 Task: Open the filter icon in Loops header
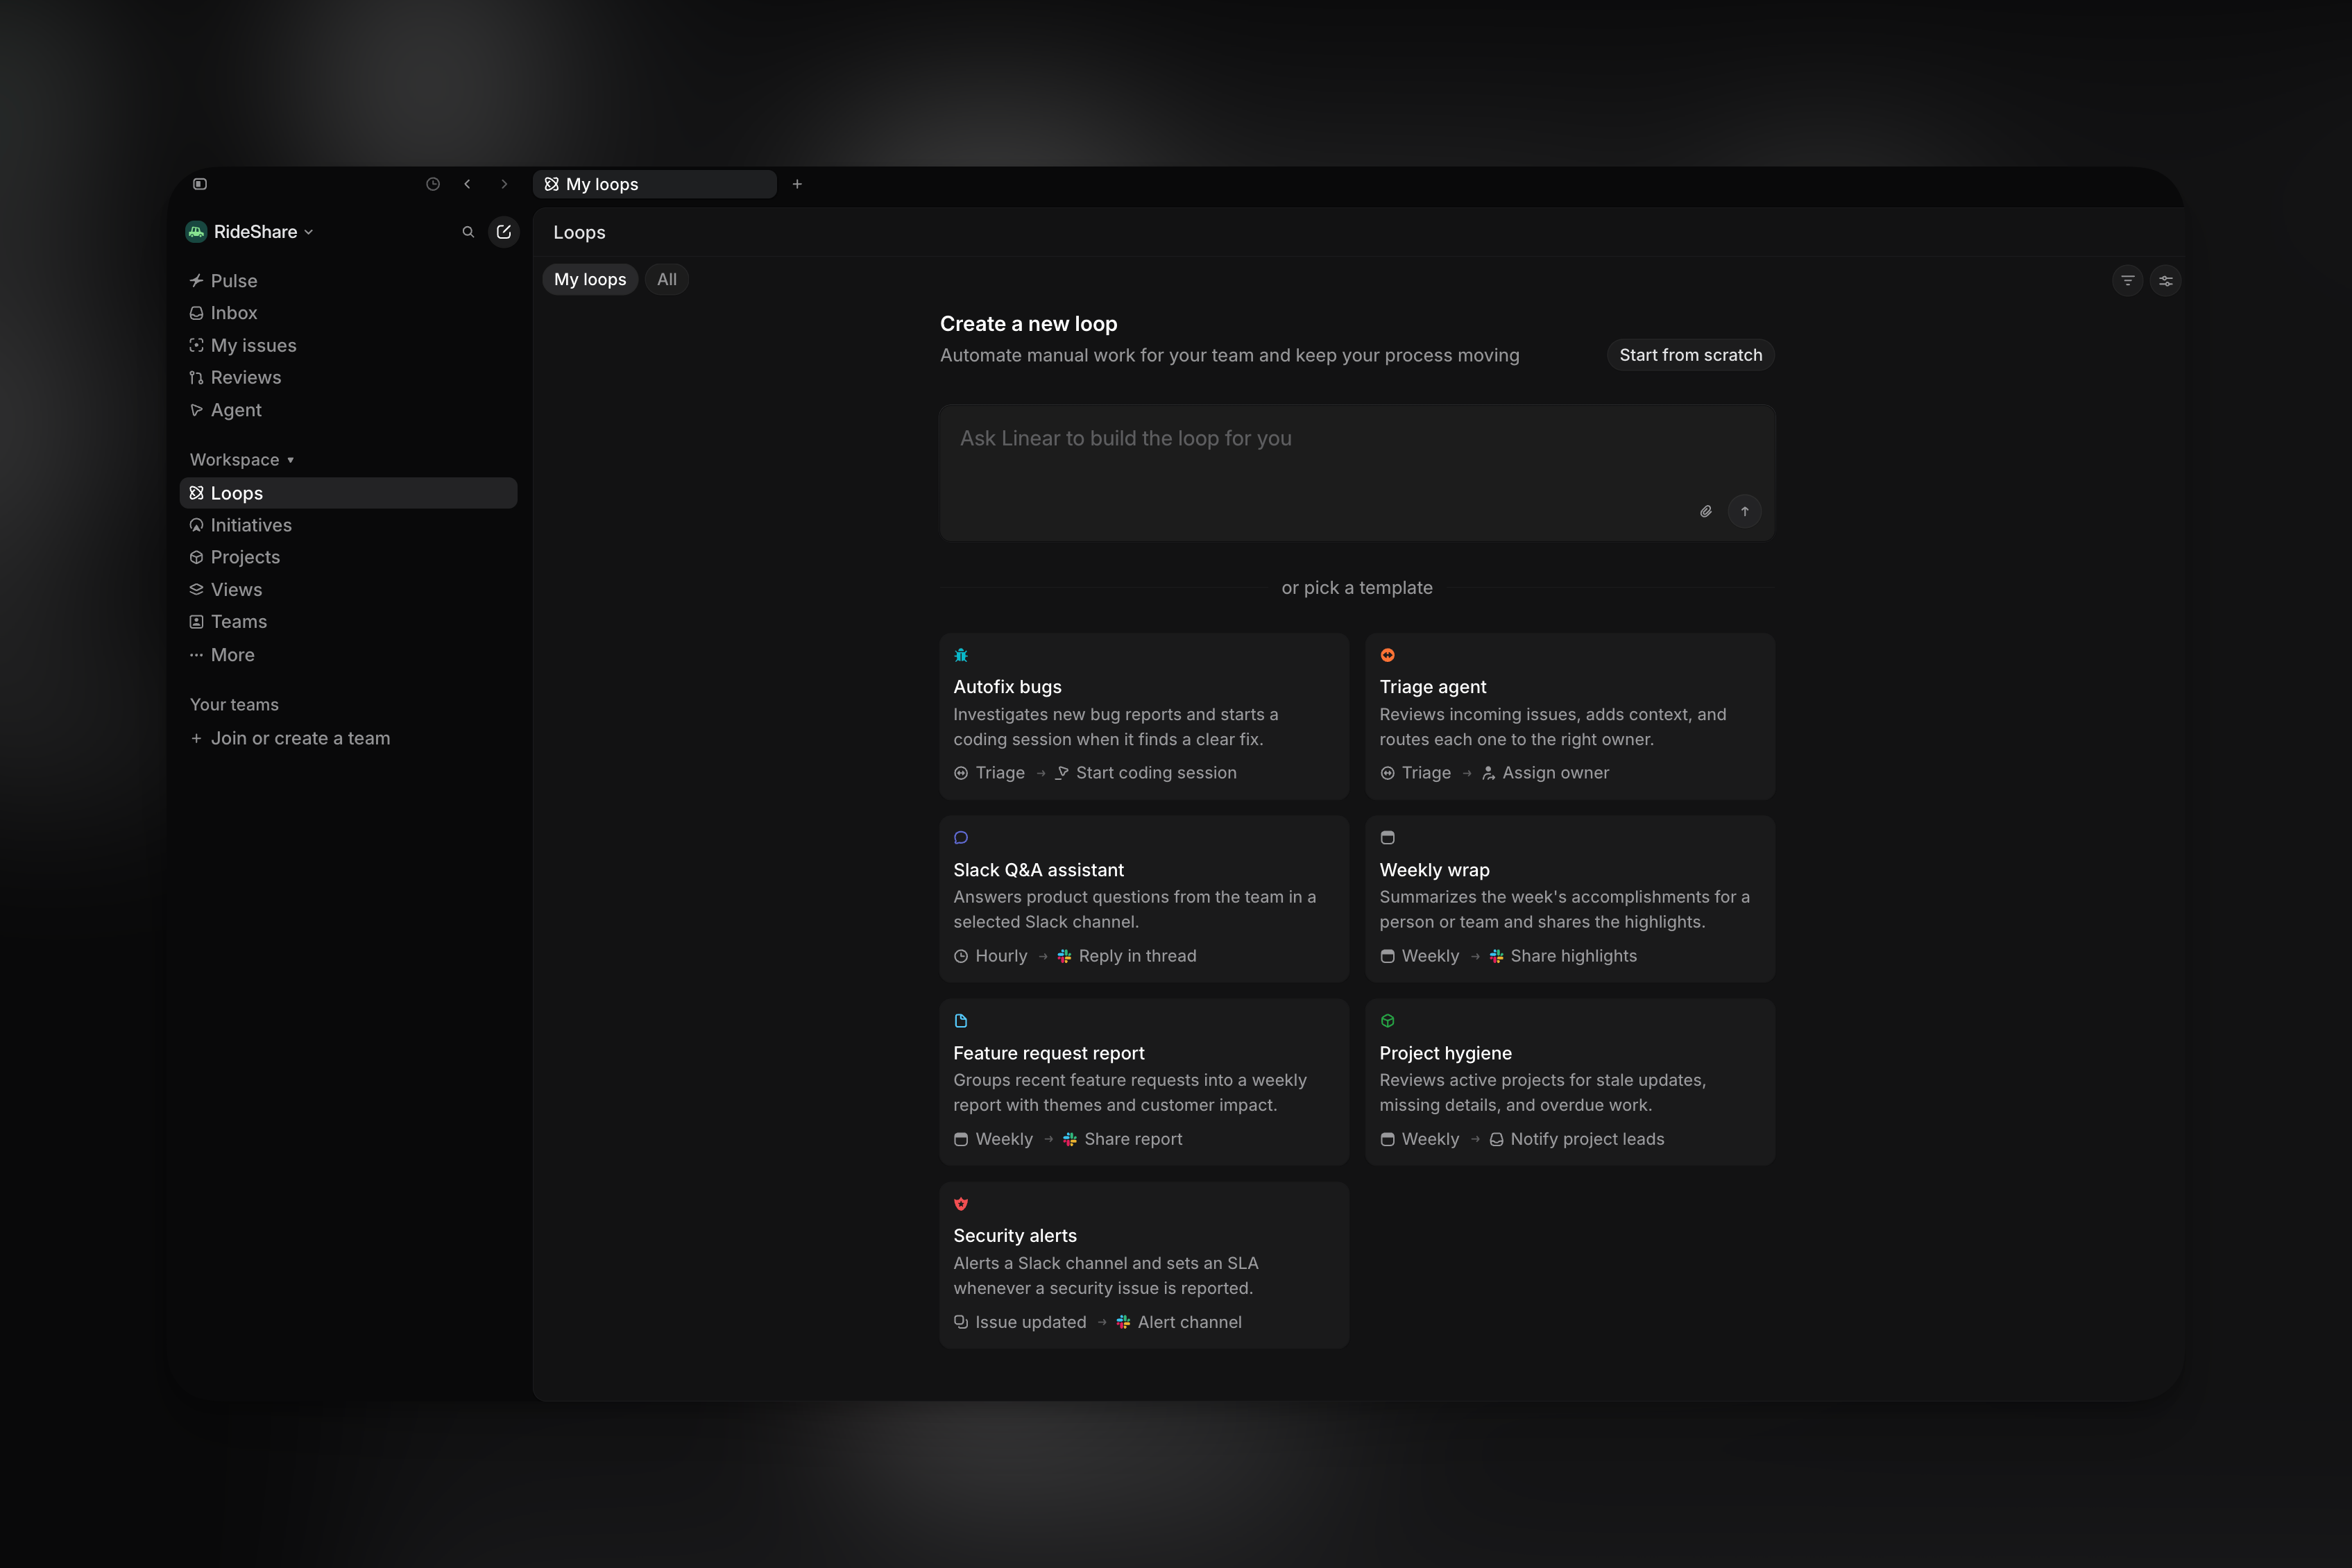tap(2127, 281)
